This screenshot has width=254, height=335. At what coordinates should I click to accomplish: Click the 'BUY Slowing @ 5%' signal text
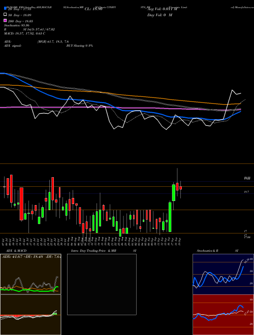[x=80, y=46]
